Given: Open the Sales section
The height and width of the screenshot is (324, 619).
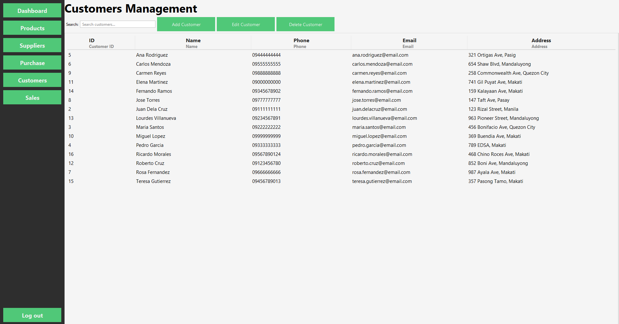Looking at the screenshot, I should 32,97.
